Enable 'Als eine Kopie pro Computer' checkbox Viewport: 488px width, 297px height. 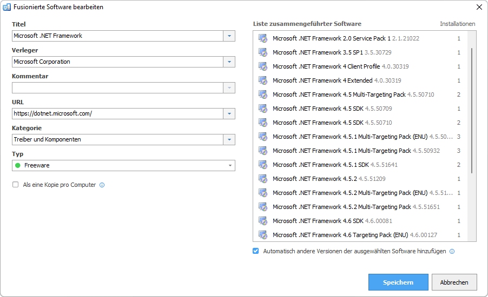(15, 185)
